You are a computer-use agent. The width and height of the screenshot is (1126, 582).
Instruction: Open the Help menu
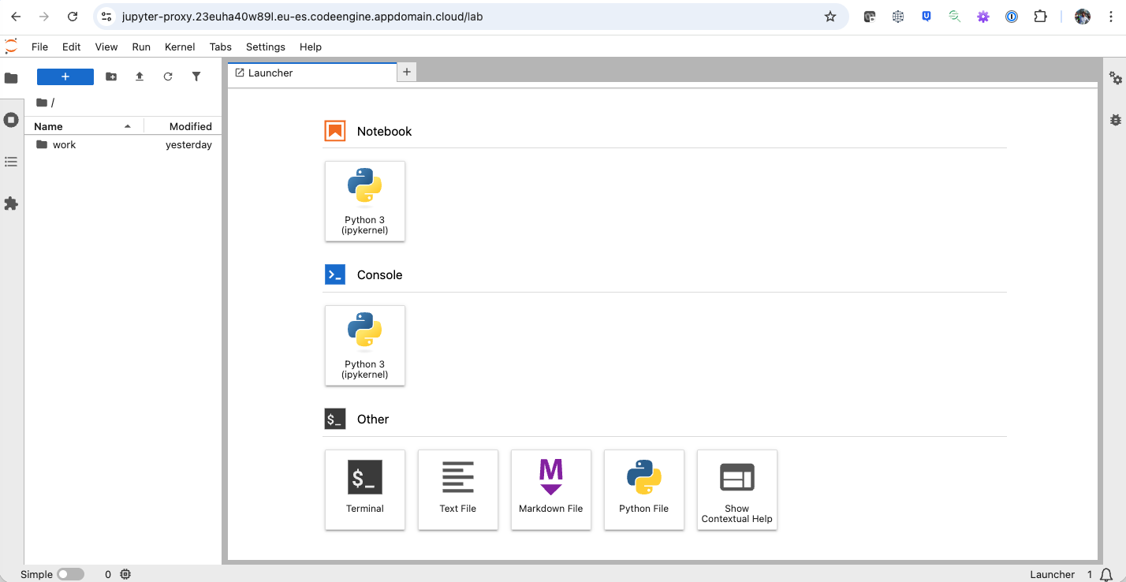pyautogui.click(x=311, y=47)
